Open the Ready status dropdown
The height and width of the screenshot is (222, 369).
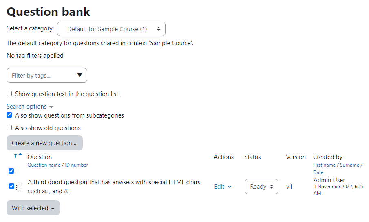(x=261, y=187)
